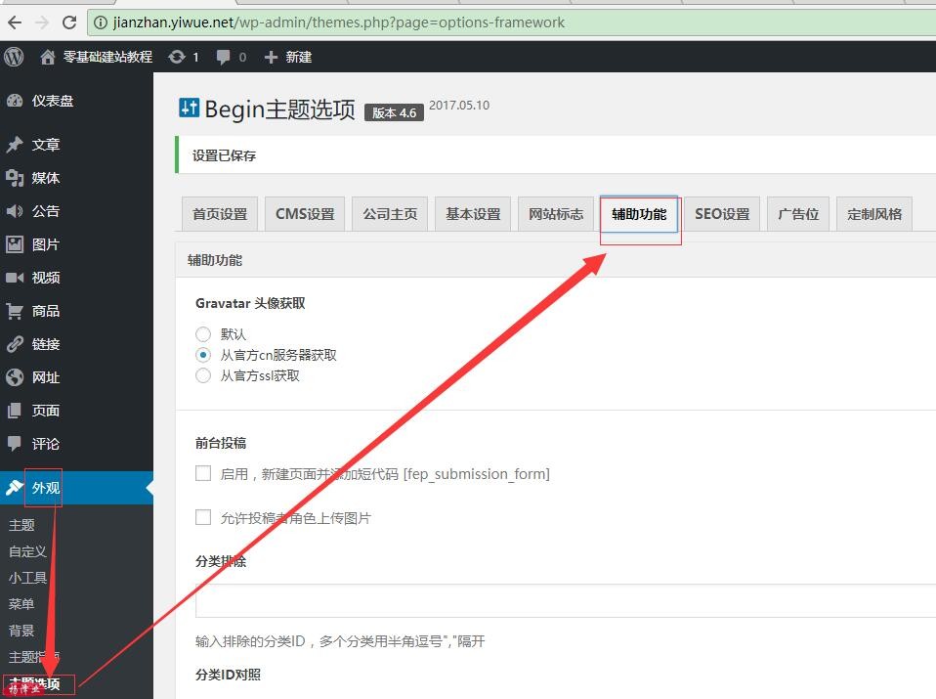Open 自定义 submenu item
936x699 pixels.
27,550
